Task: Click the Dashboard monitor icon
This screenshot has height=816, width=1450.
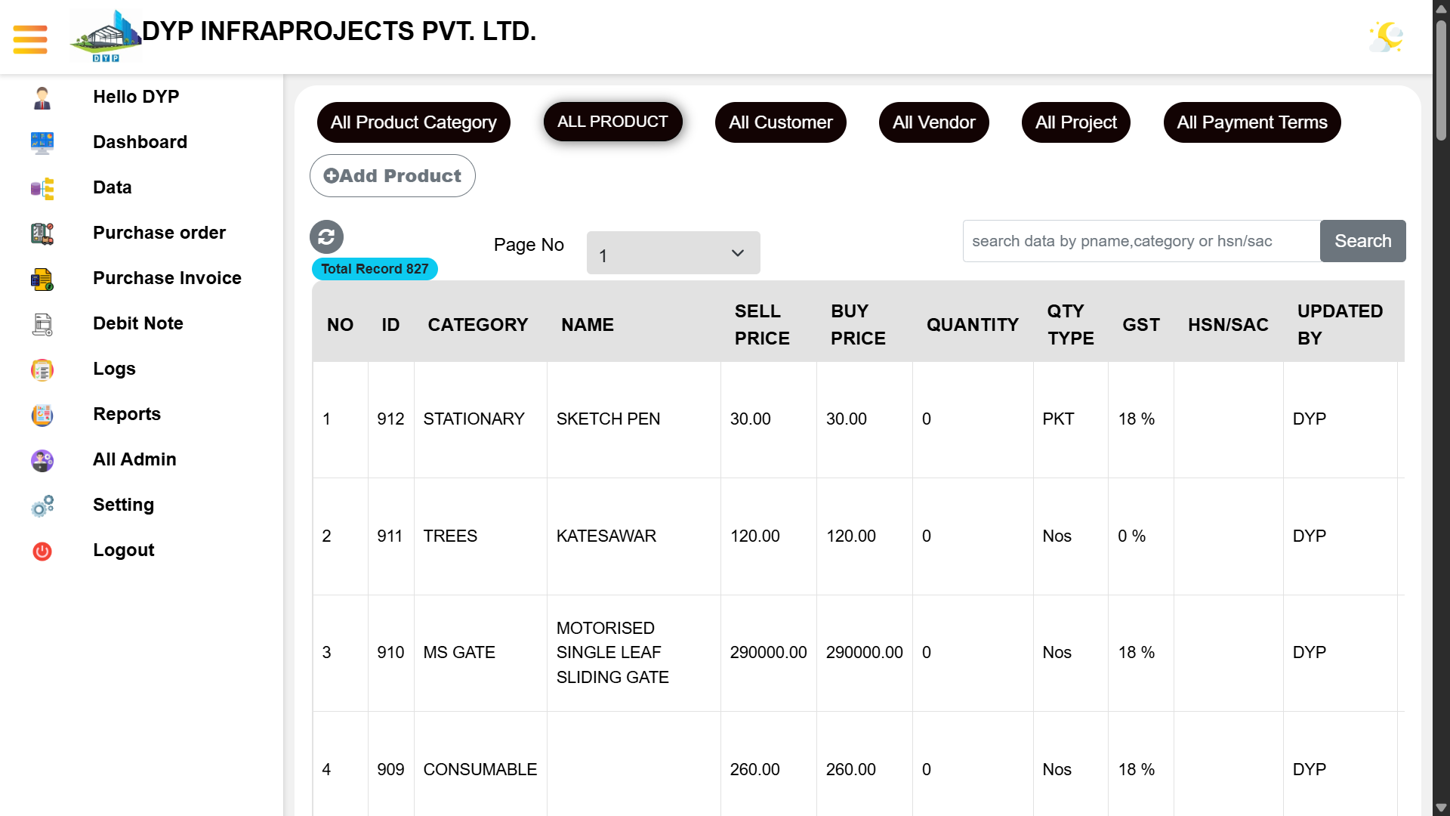Action: coord(42,143)
